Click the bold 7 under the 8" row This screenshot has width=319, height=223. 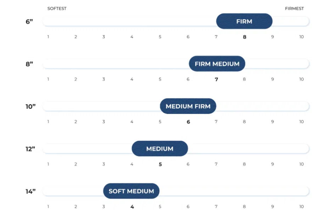(x=217, y=79)
